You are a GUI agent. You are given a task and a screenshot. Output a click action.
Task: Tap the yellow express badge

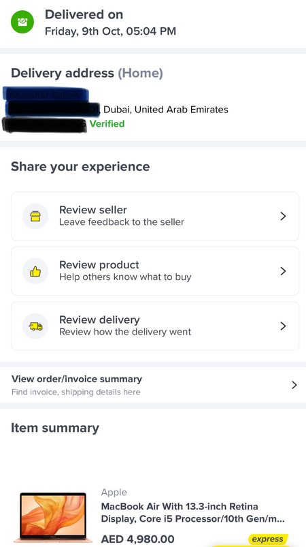coord(268,539)
